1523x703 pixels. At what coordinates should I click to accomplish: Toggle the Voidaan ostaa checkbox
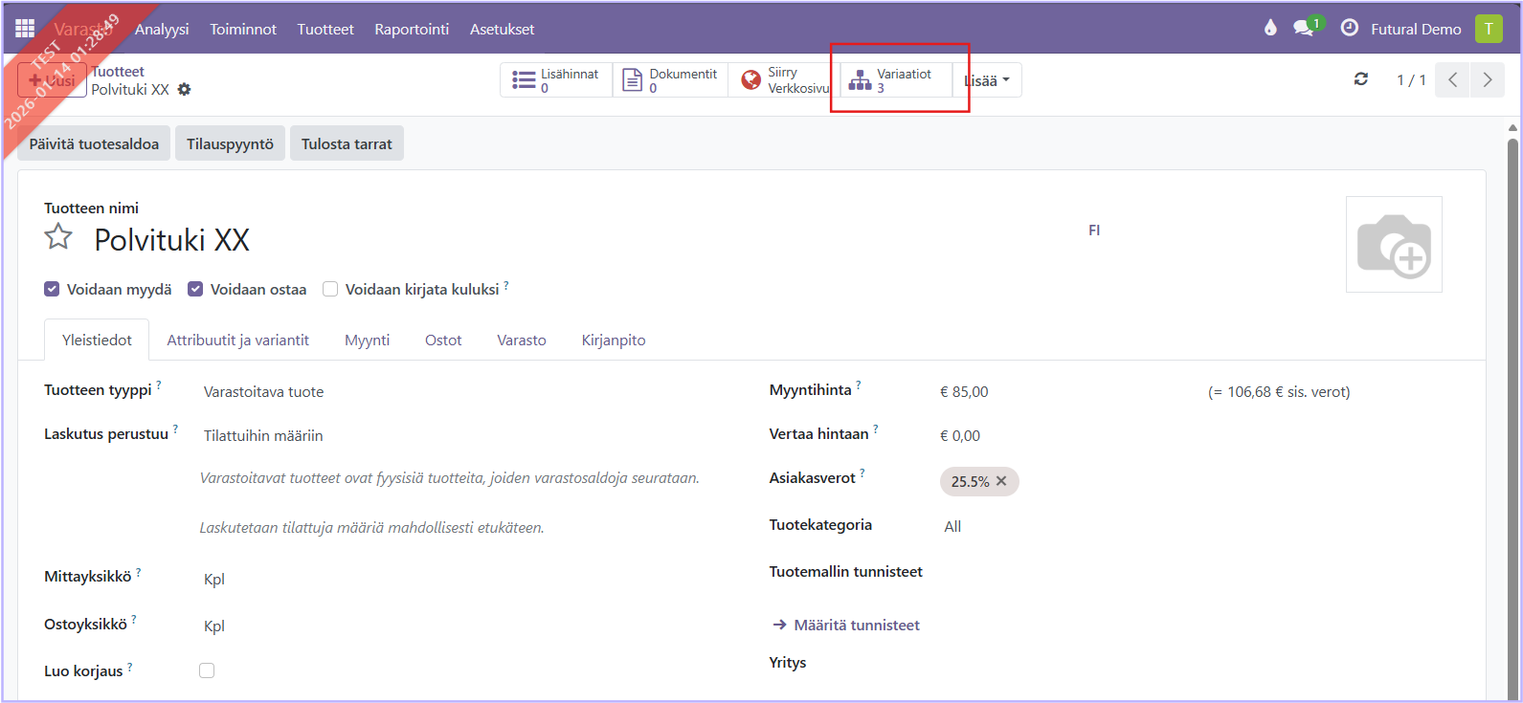point(195,289)
